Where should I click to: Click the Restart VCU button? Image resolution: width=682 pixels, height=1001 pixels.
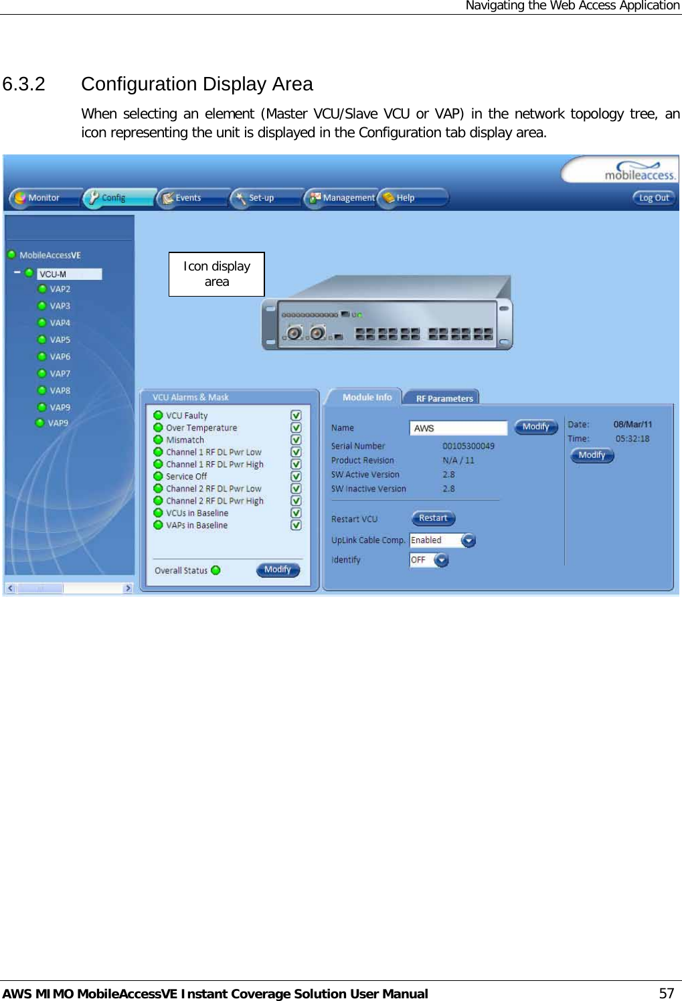click(434, 518)
